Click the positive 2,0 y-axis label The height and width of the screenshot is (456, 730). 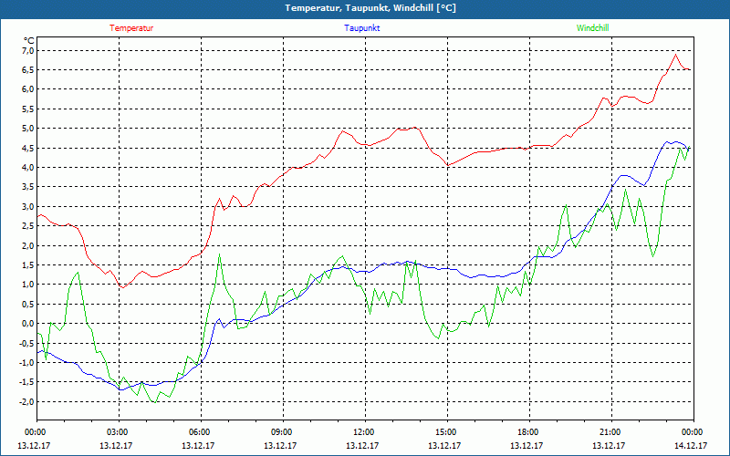[28, 245]
